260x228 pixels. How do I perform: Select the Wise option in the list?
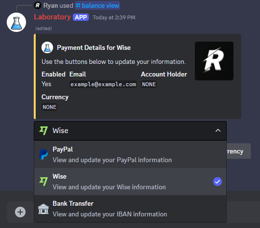click(130, 182)
